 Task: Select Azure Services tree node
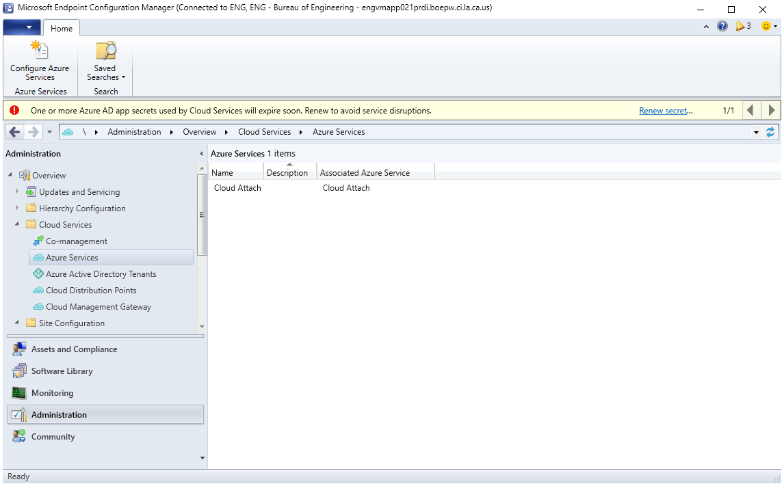click(x=112, y=257)
